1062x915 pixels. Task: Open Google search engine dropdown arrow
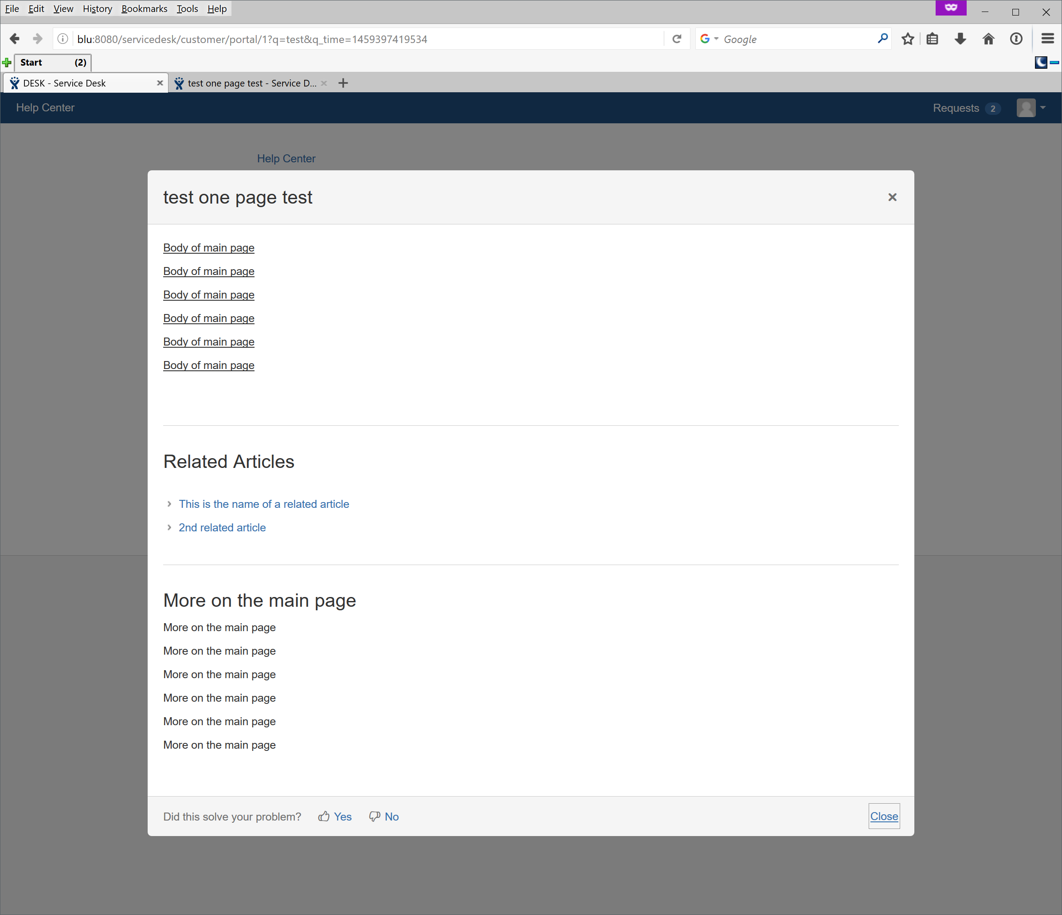pyautogui.click(x=716, y=39)
